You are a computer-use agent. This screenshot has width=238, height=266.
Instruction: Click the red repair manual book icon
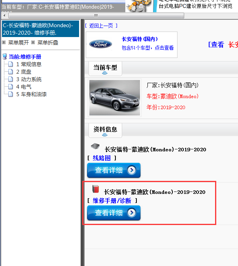[96, 189]
